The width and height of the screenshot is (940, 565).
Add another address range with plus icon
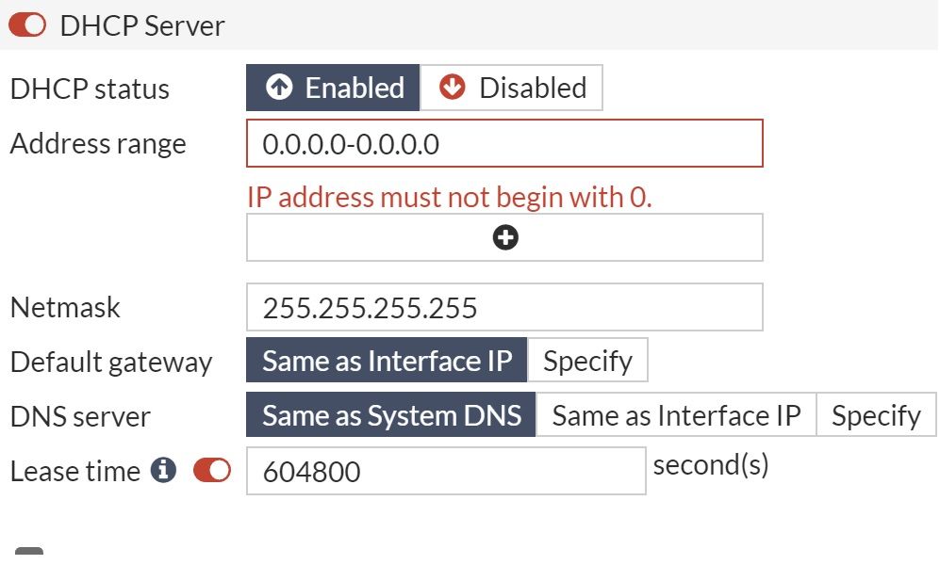(505, 238)
